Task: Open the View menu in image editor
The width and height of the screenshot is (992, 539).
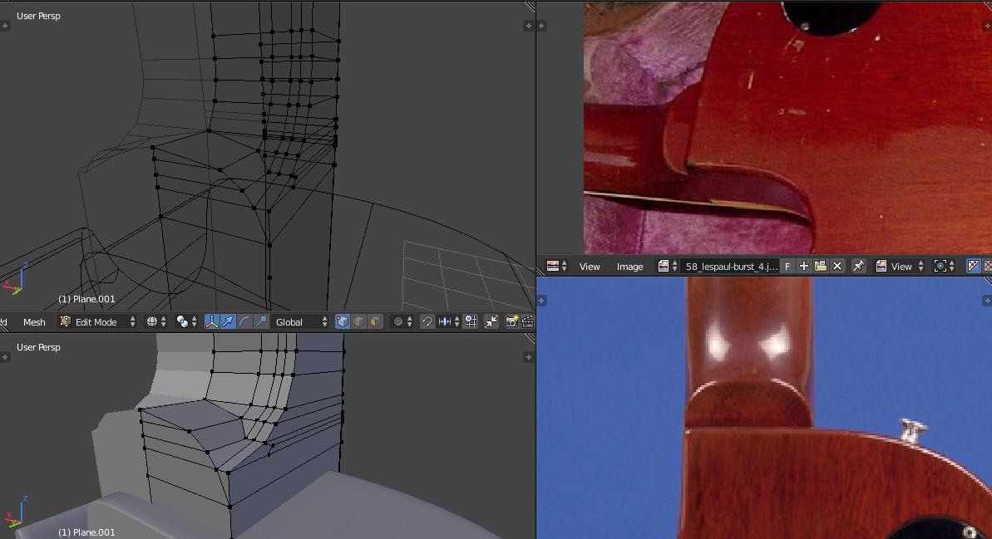Action: (x=590, y=267)
